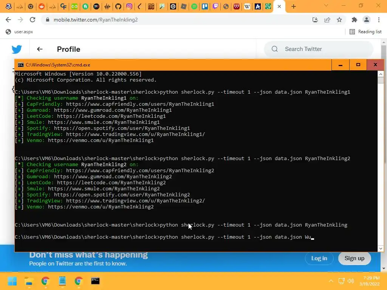Viewport: 387px width, 290px height.
Task: Switch to the Twitch browser tab
Action: pyautogui.click(x=215, y=6)
